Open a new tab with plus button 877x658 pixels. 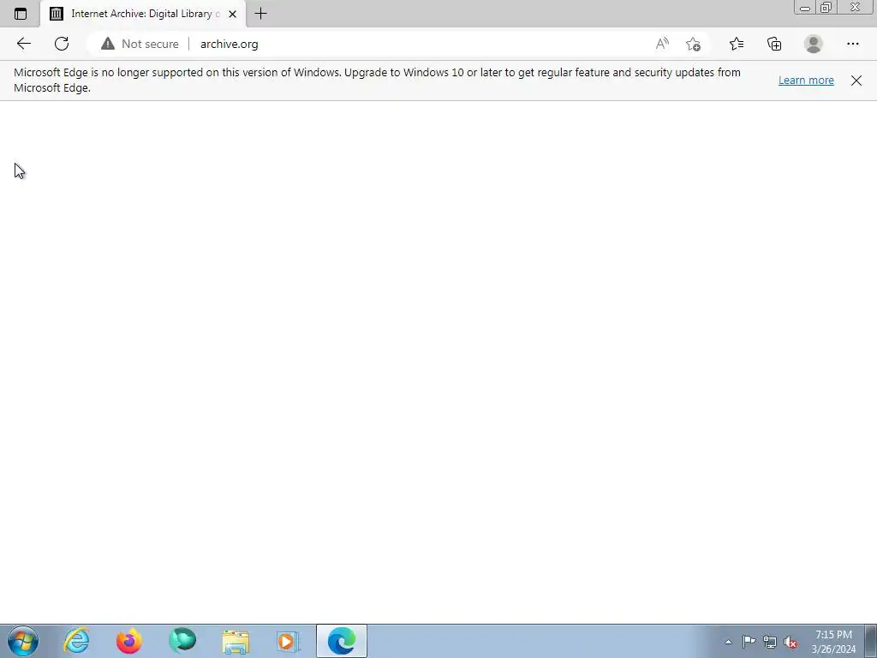coord(260,14)
